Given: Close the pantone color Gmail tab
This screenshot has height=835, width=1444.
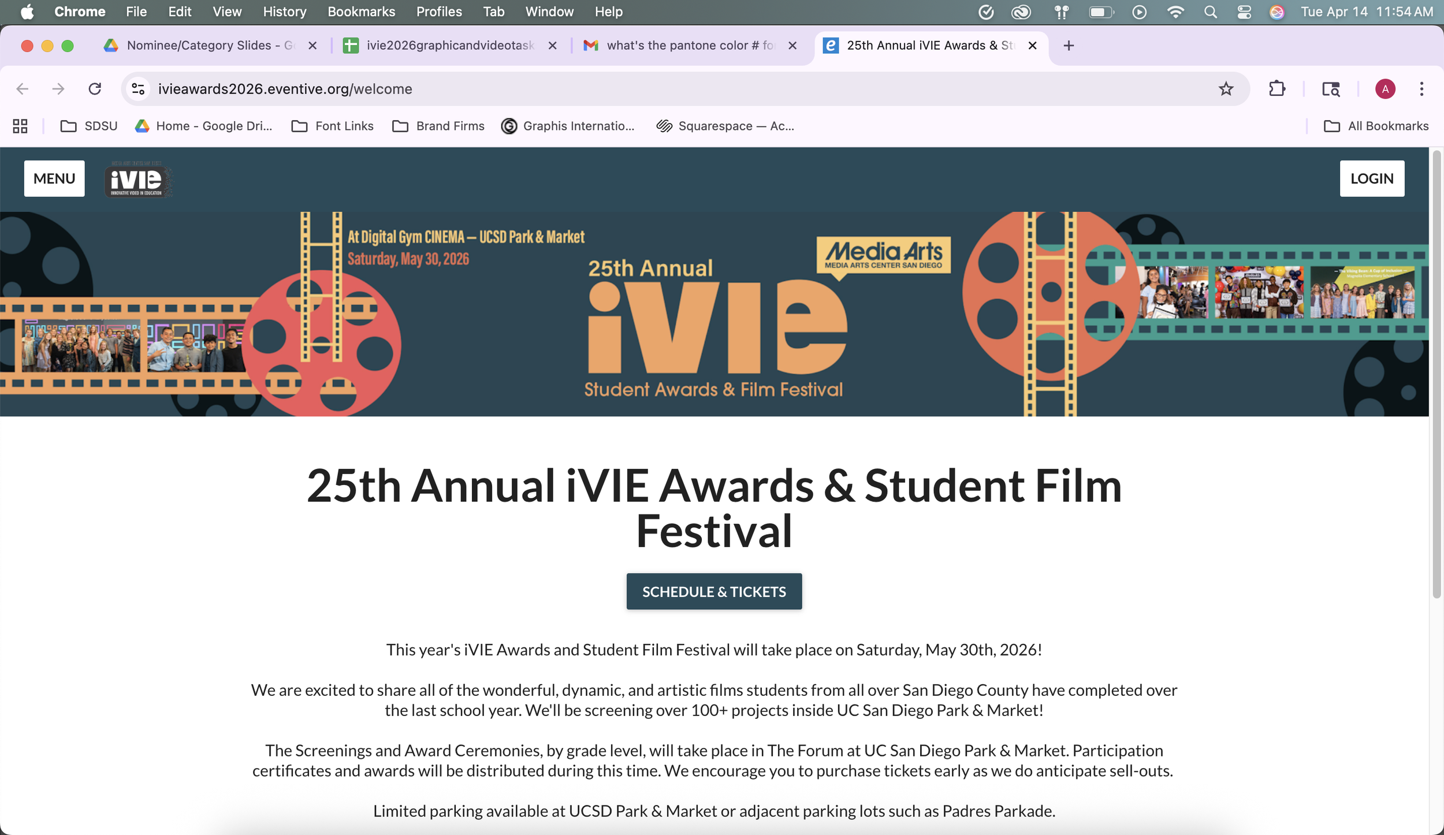Looking at the screenshot, I should pyautogui.click(x=792, y=46).
